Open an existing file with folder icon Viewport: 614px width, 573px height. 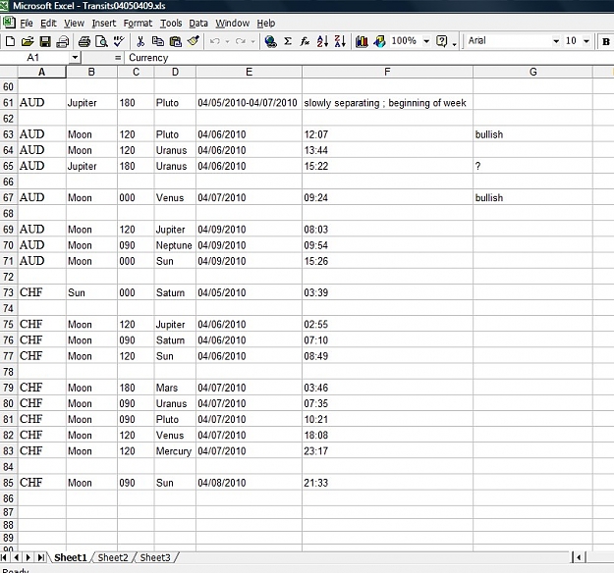click(x=28, y=41)
